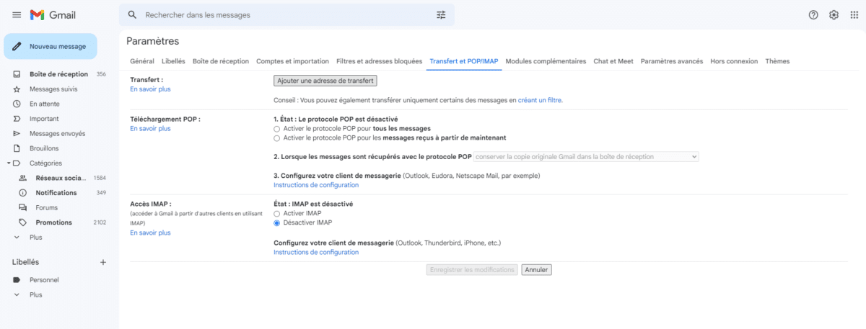Switch to the Comptes et importation tab
This screenshot has height=329, width=866.
pos(292,61)
